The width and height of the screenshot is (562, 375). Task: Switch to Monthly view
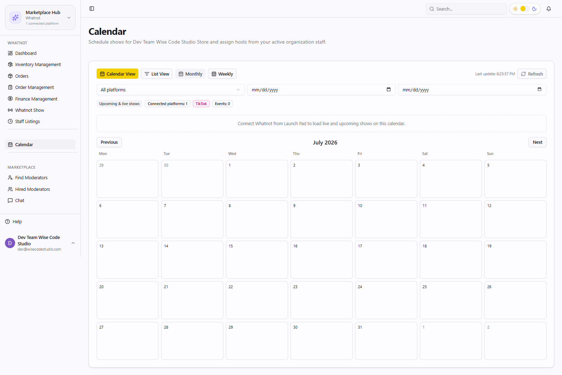pyautogui.click(x=190, y=74)
